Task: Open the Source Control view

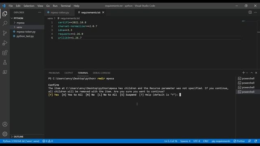Action: pyautogui.click(x=5, y=33)
